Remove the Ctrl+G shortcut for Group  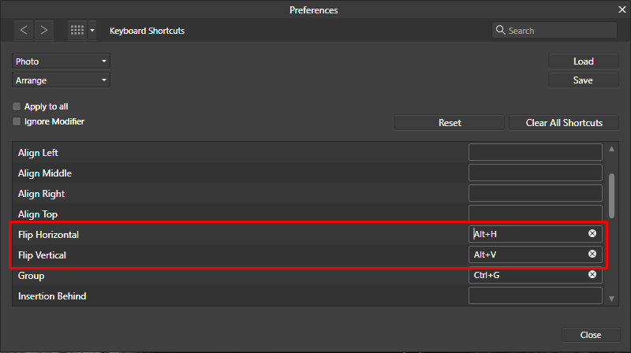[x=592, y=275]
